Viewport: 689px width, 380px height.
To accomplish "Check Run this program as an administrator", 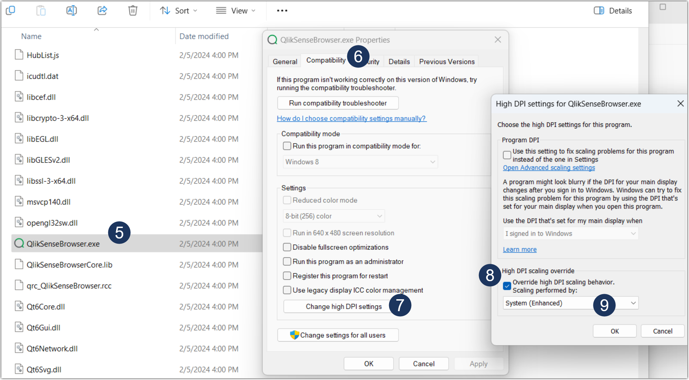I will pos(287,261).
